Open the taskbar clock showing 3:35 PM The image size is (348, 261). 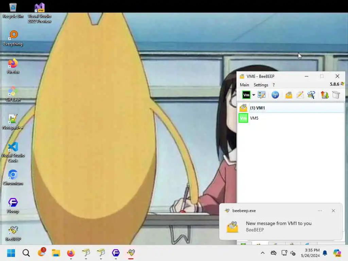(310, 253)
